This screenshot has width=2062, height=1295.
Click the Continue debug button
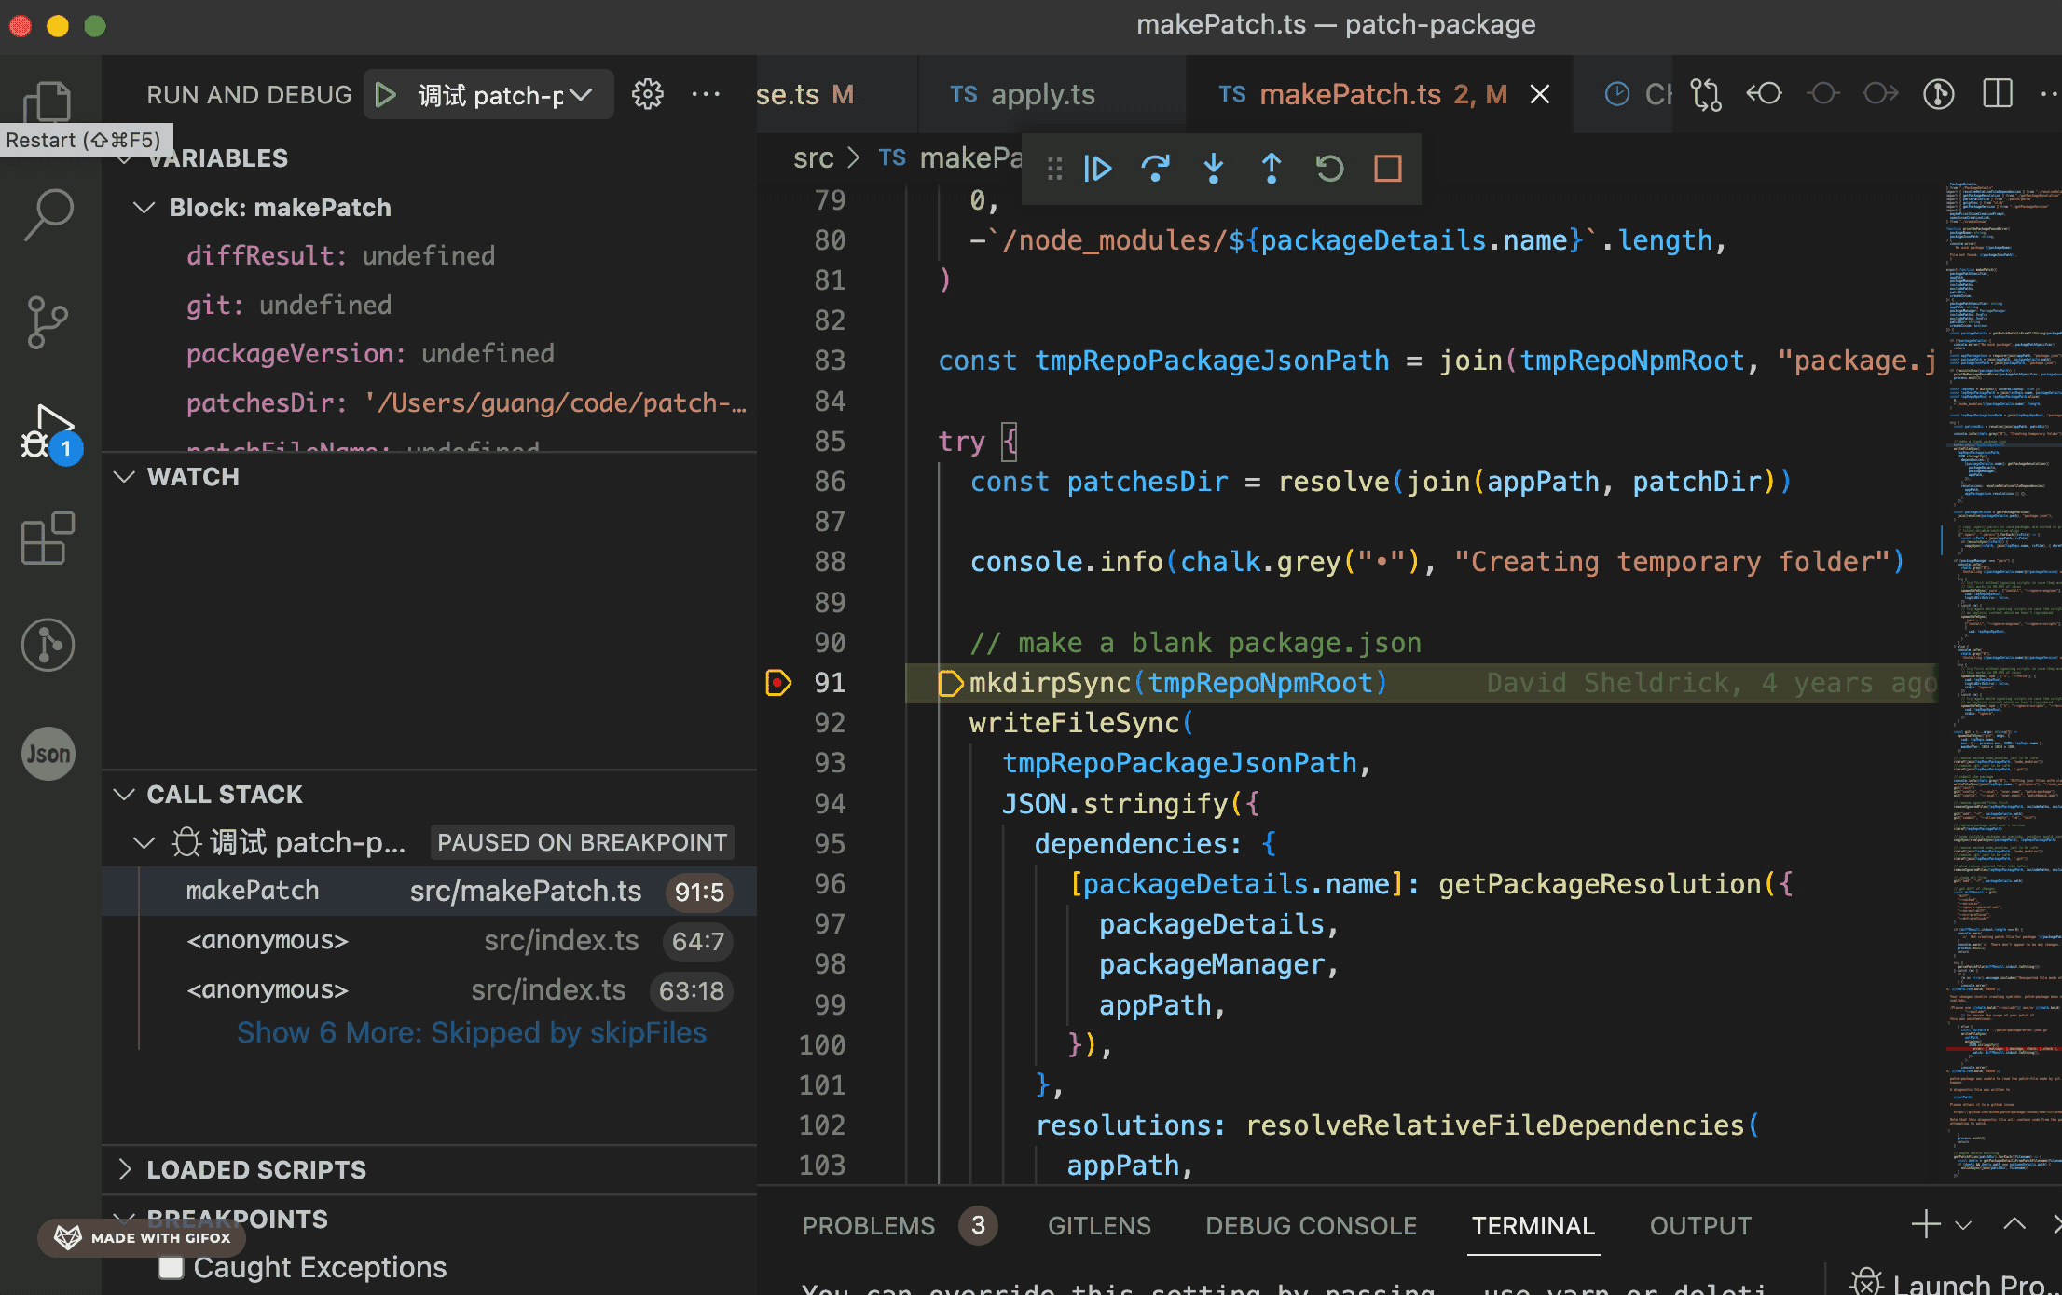(1098, 169)
